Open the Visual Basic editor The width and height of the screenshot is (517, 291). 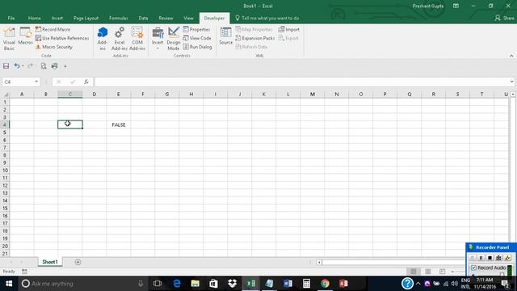click(9, 39)
